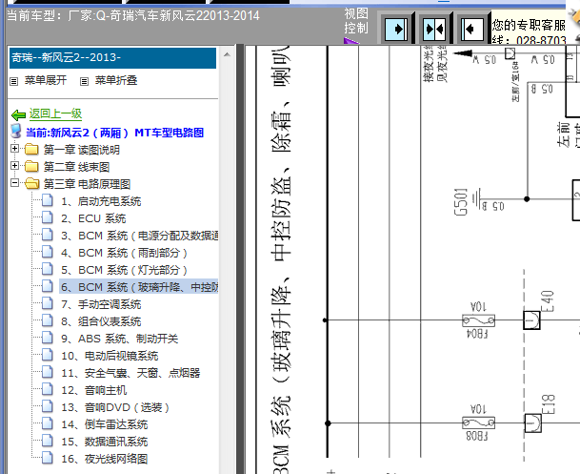
Task: Click the green back arrow icon
Action: tap(18, 114)
